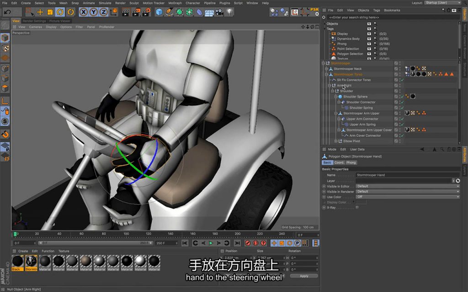Toggle the X-Ray checkbox
Viewport: 468px width, 292px height.
coord(357,208)
